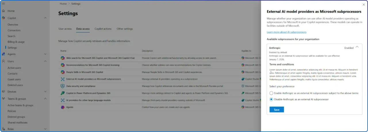Open Learn more about AI subprocessors link
Image resolution: width=368 pixels, height=132 pixels.
pos(286,32)
